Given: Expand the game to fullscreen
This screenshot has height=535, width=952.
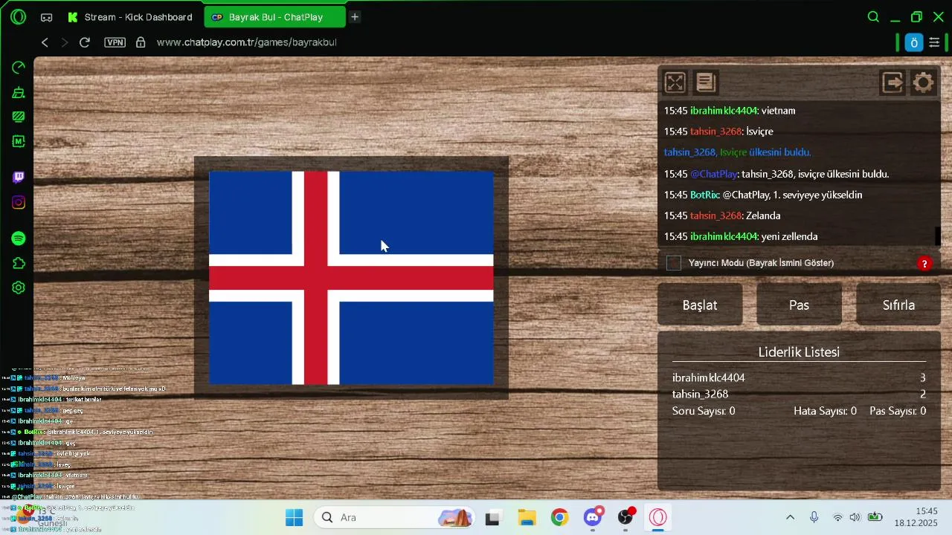Looking at the screenshot, I should 675,82.
